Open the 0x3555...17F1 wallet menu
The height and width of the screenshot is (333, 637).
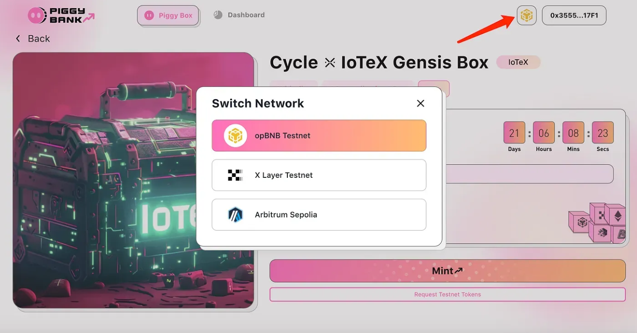coord(574,16)
